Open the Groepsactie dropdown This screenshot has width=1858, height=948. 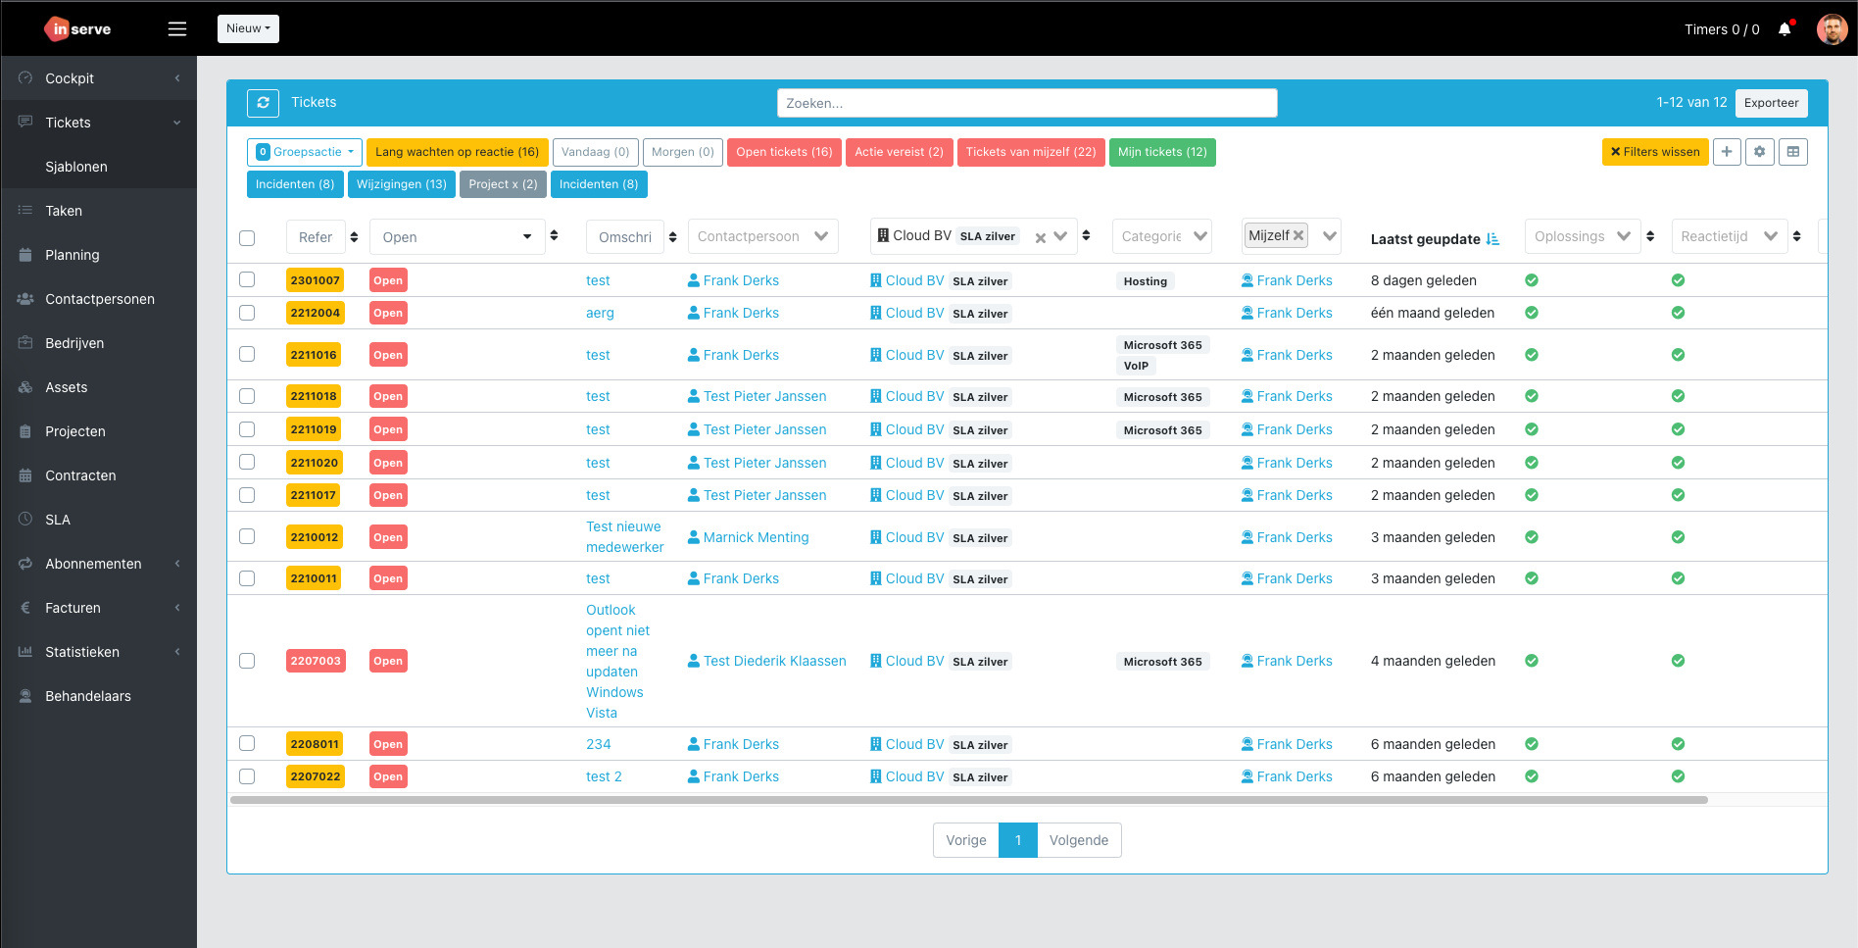(x=304, y=152)
